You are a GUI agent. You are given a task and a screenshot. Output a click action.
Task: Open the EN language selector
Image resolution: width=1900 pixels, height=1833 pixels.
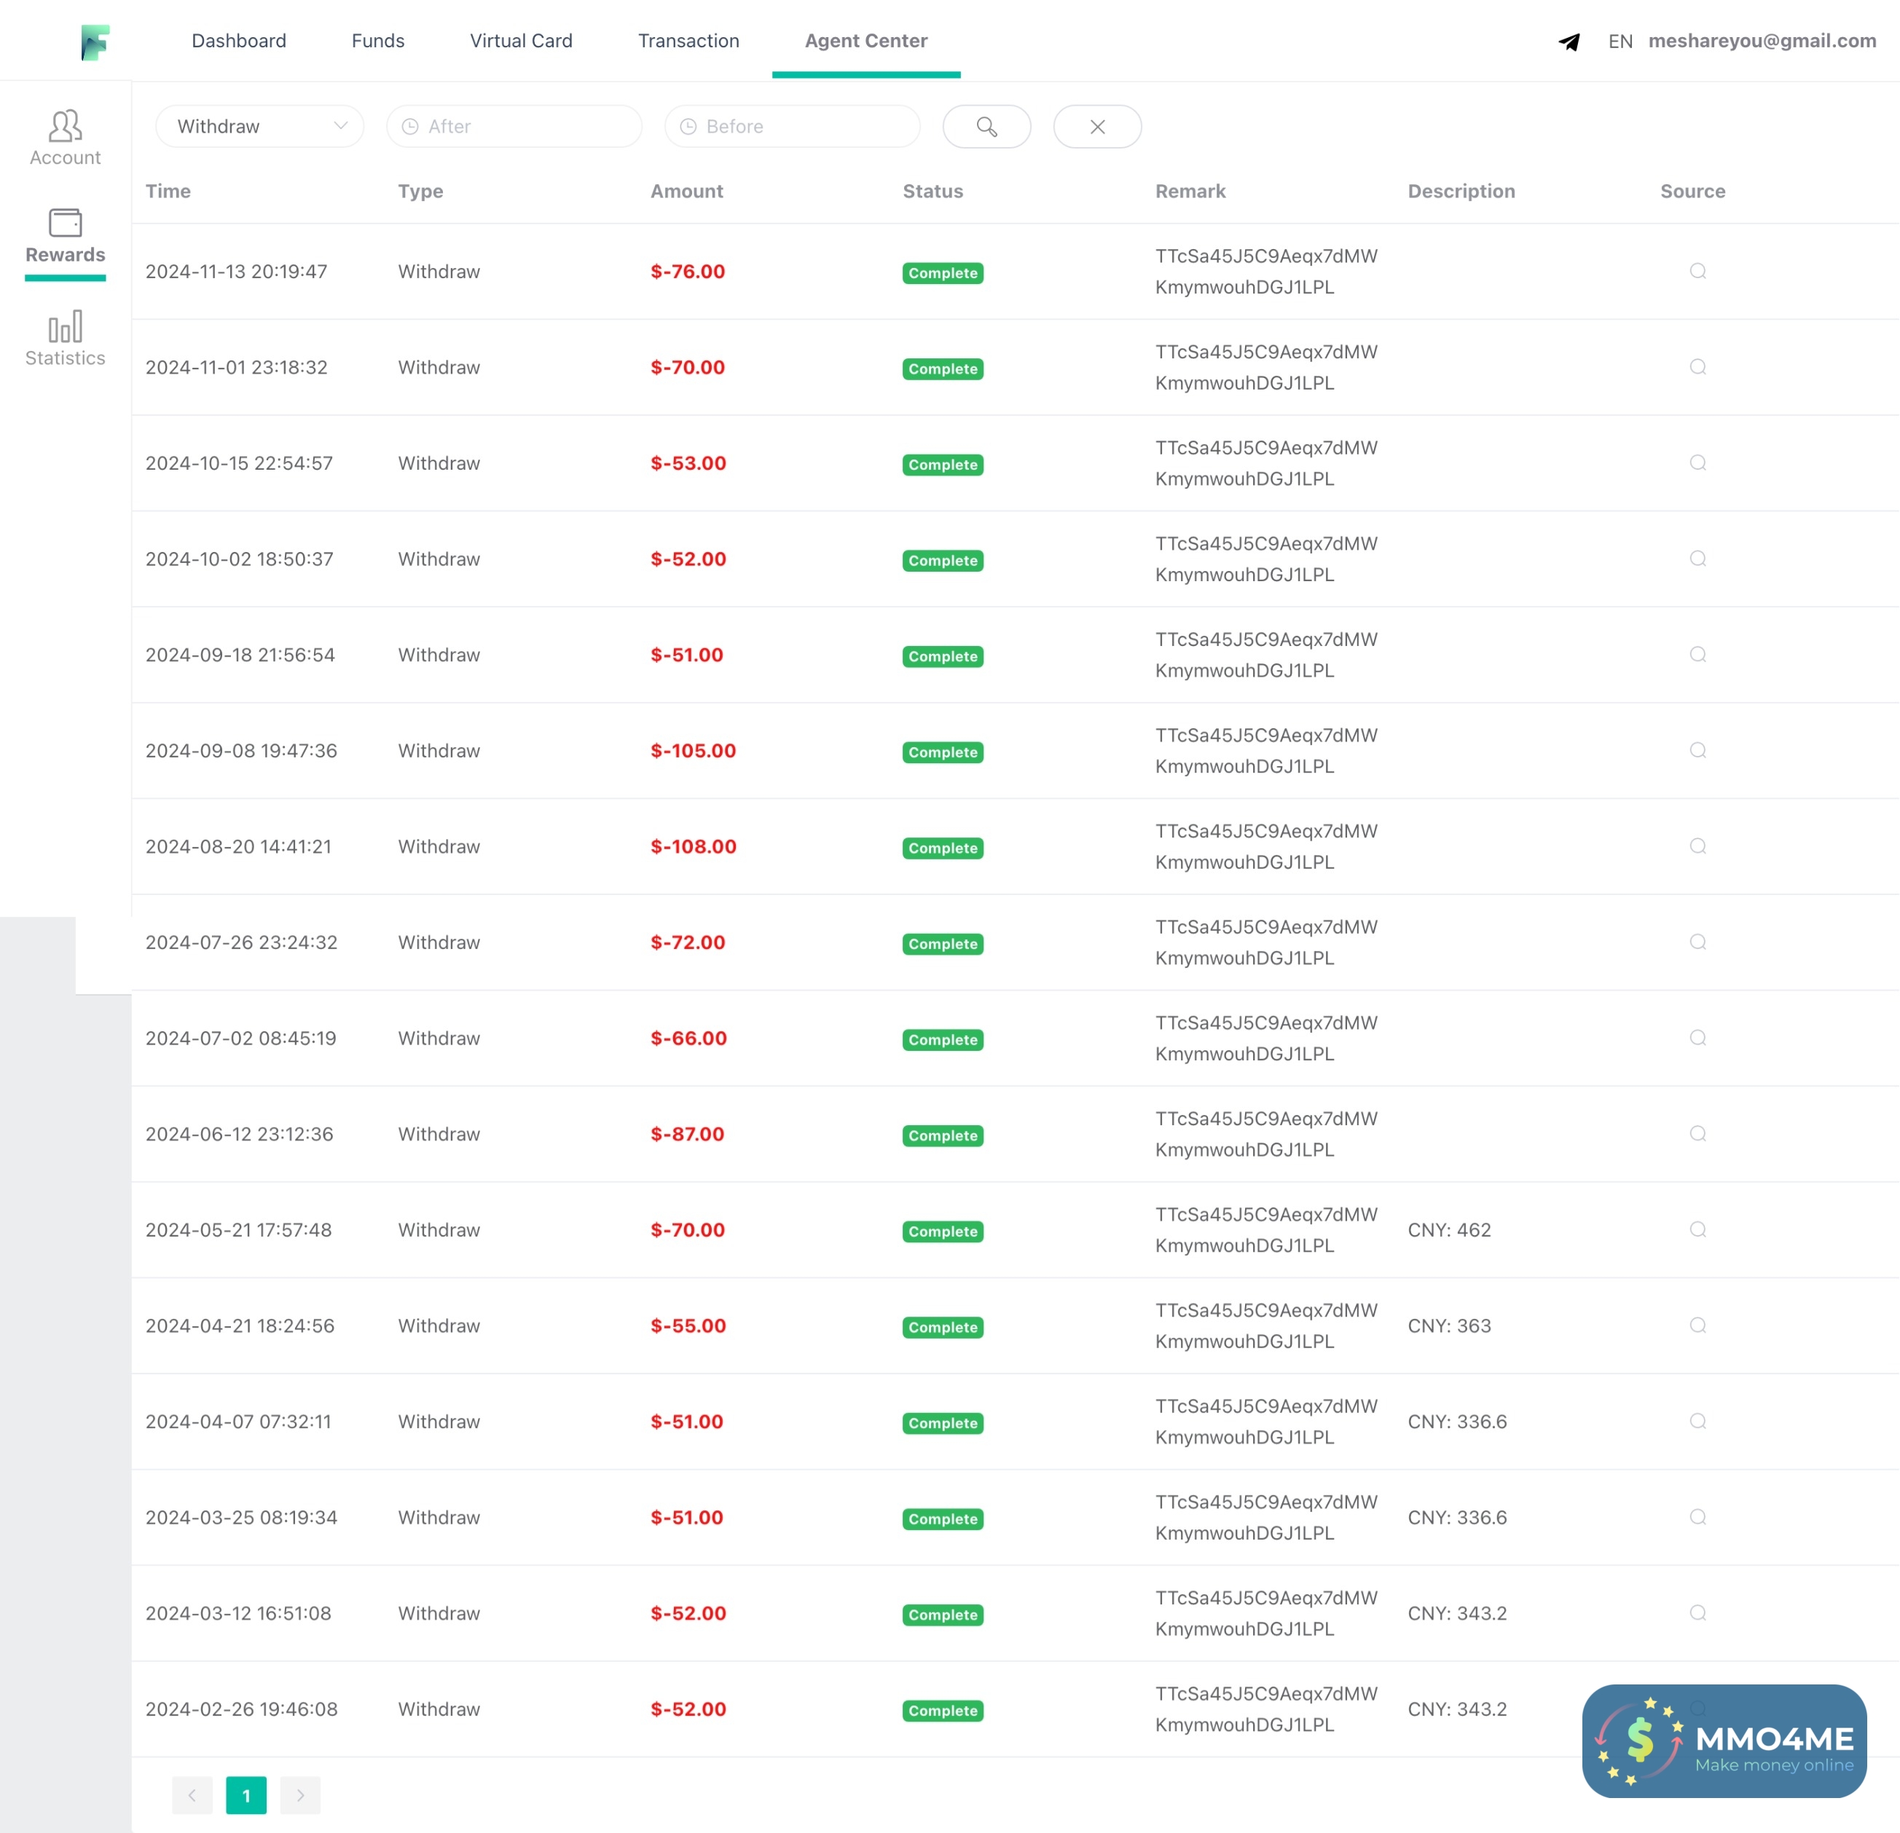coord(1620,42)
